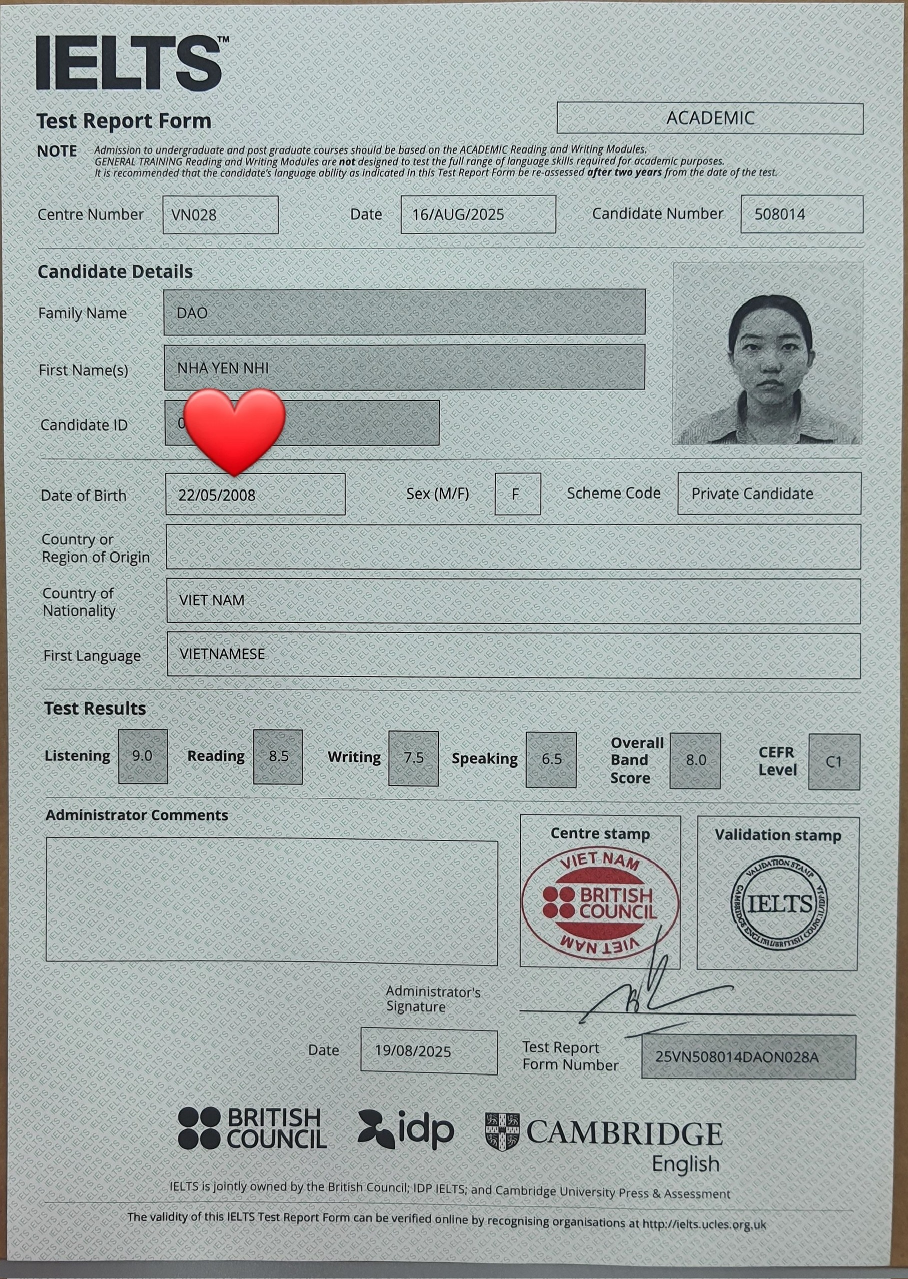Screen dimensions: 908x1279
Task: Click the large IELTS logo at top
Action: point(132,62)
